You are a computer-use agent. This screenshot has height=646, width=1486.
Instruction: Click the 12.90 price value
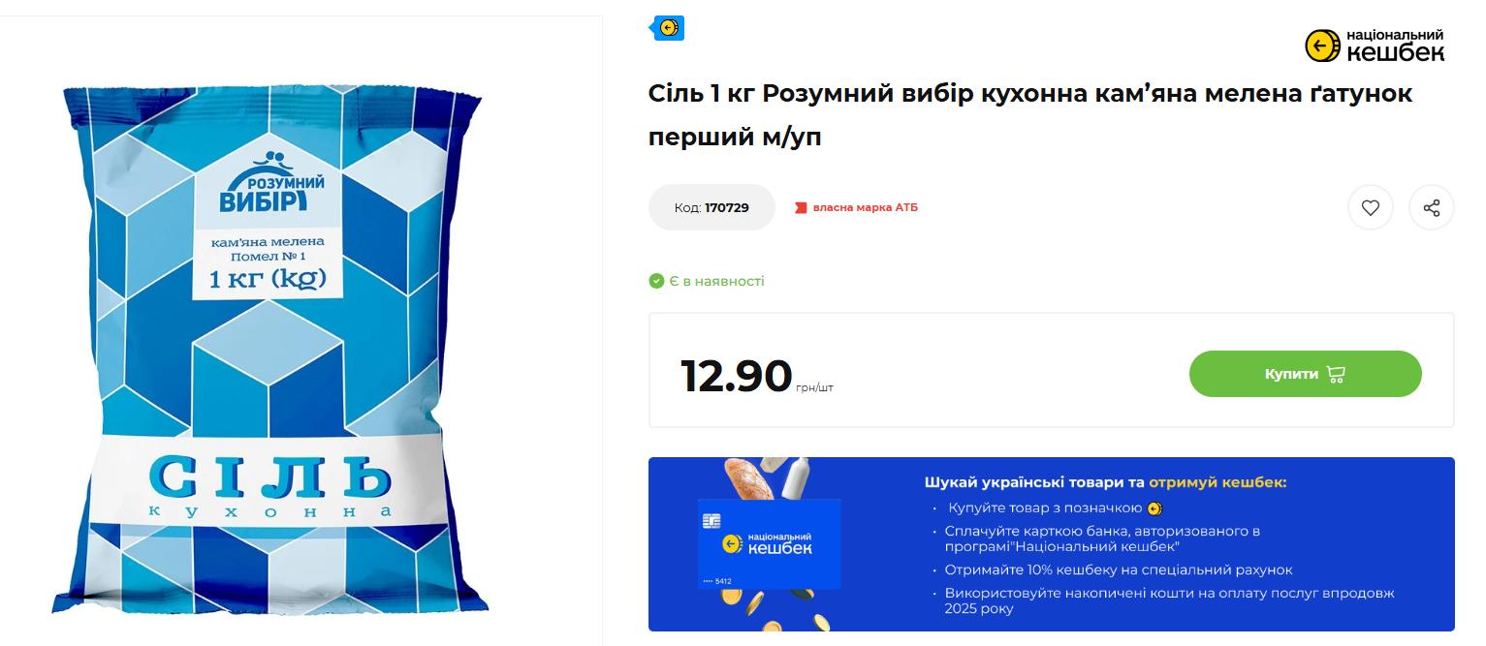736,376
